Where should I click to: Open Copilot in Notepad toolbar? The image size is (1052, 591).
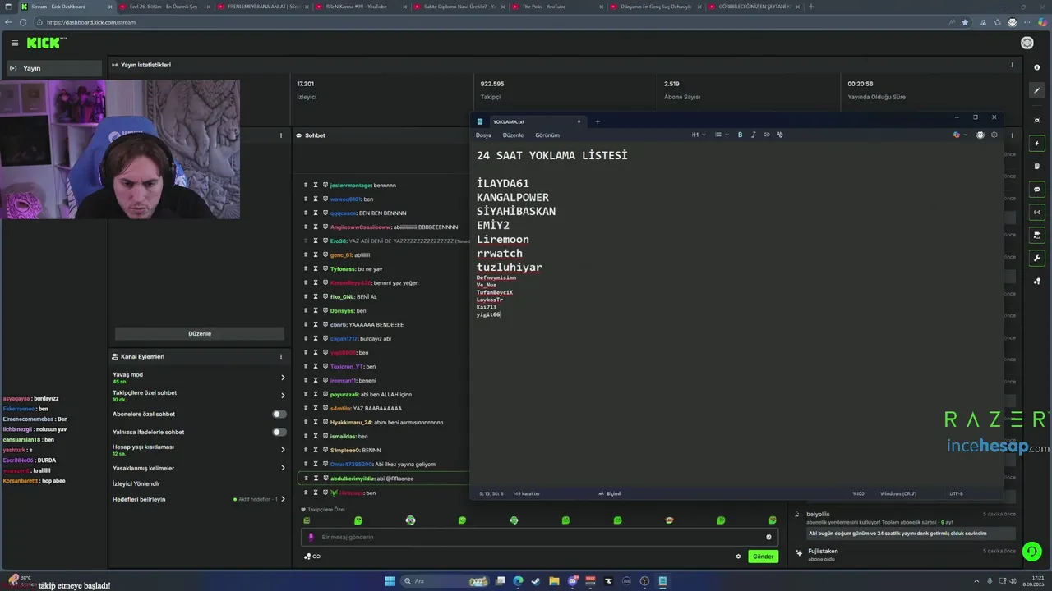click(x=957, y=135)
